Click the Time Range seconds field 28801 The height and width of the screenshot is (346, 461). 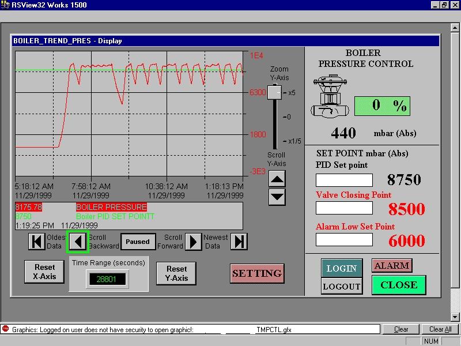(107, 279)
